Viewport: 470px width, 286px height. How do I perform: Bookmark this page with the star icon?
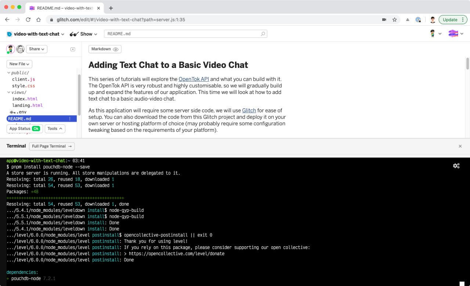pyautogui.click(x=395, y=20)
